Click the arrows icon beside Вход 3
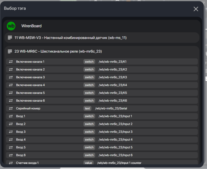The image size is (207, 169). [11, 132]
